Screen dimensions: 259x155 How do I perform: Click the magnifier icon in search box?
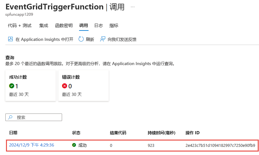[x=10, y=117]
